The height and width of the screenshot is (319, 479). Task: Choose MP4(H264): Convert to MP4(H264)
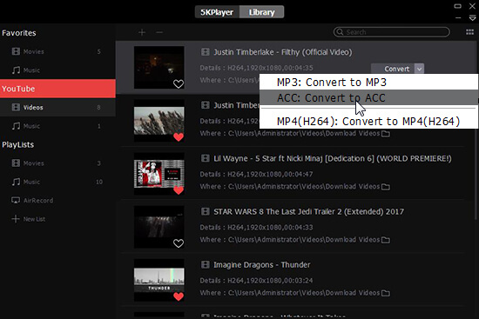point(368,121)
